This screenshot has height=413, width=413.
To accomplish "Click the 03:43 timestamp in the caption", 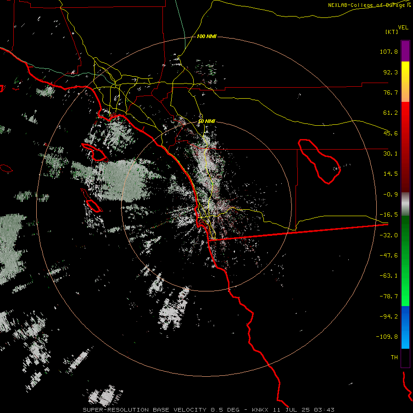I will coord(324,410).
